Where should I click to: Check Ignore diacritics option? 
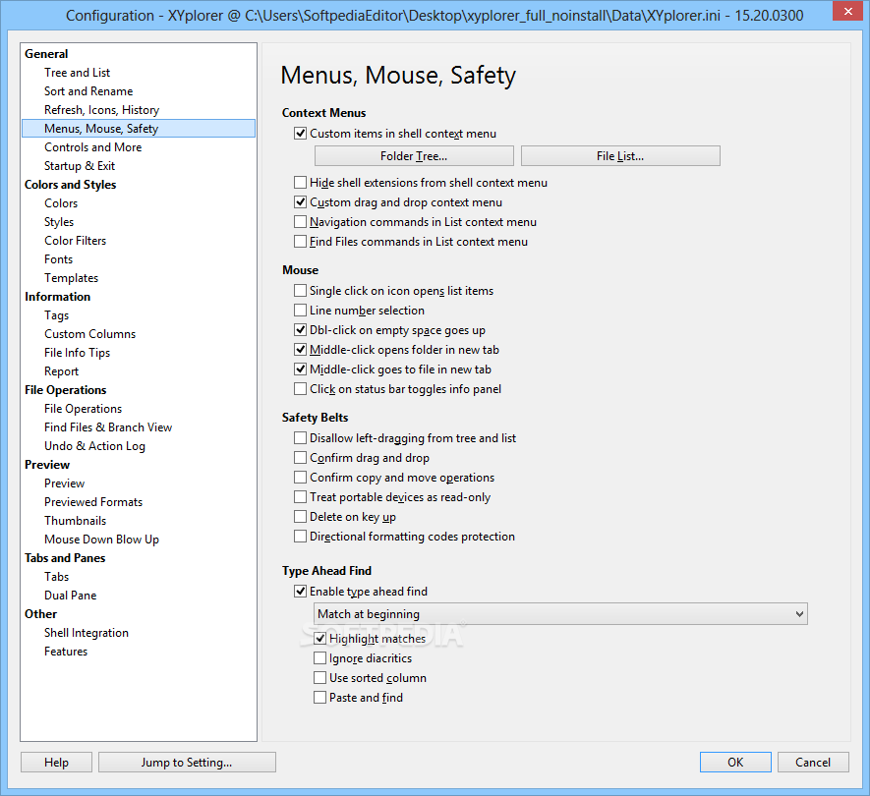point(319,658)
